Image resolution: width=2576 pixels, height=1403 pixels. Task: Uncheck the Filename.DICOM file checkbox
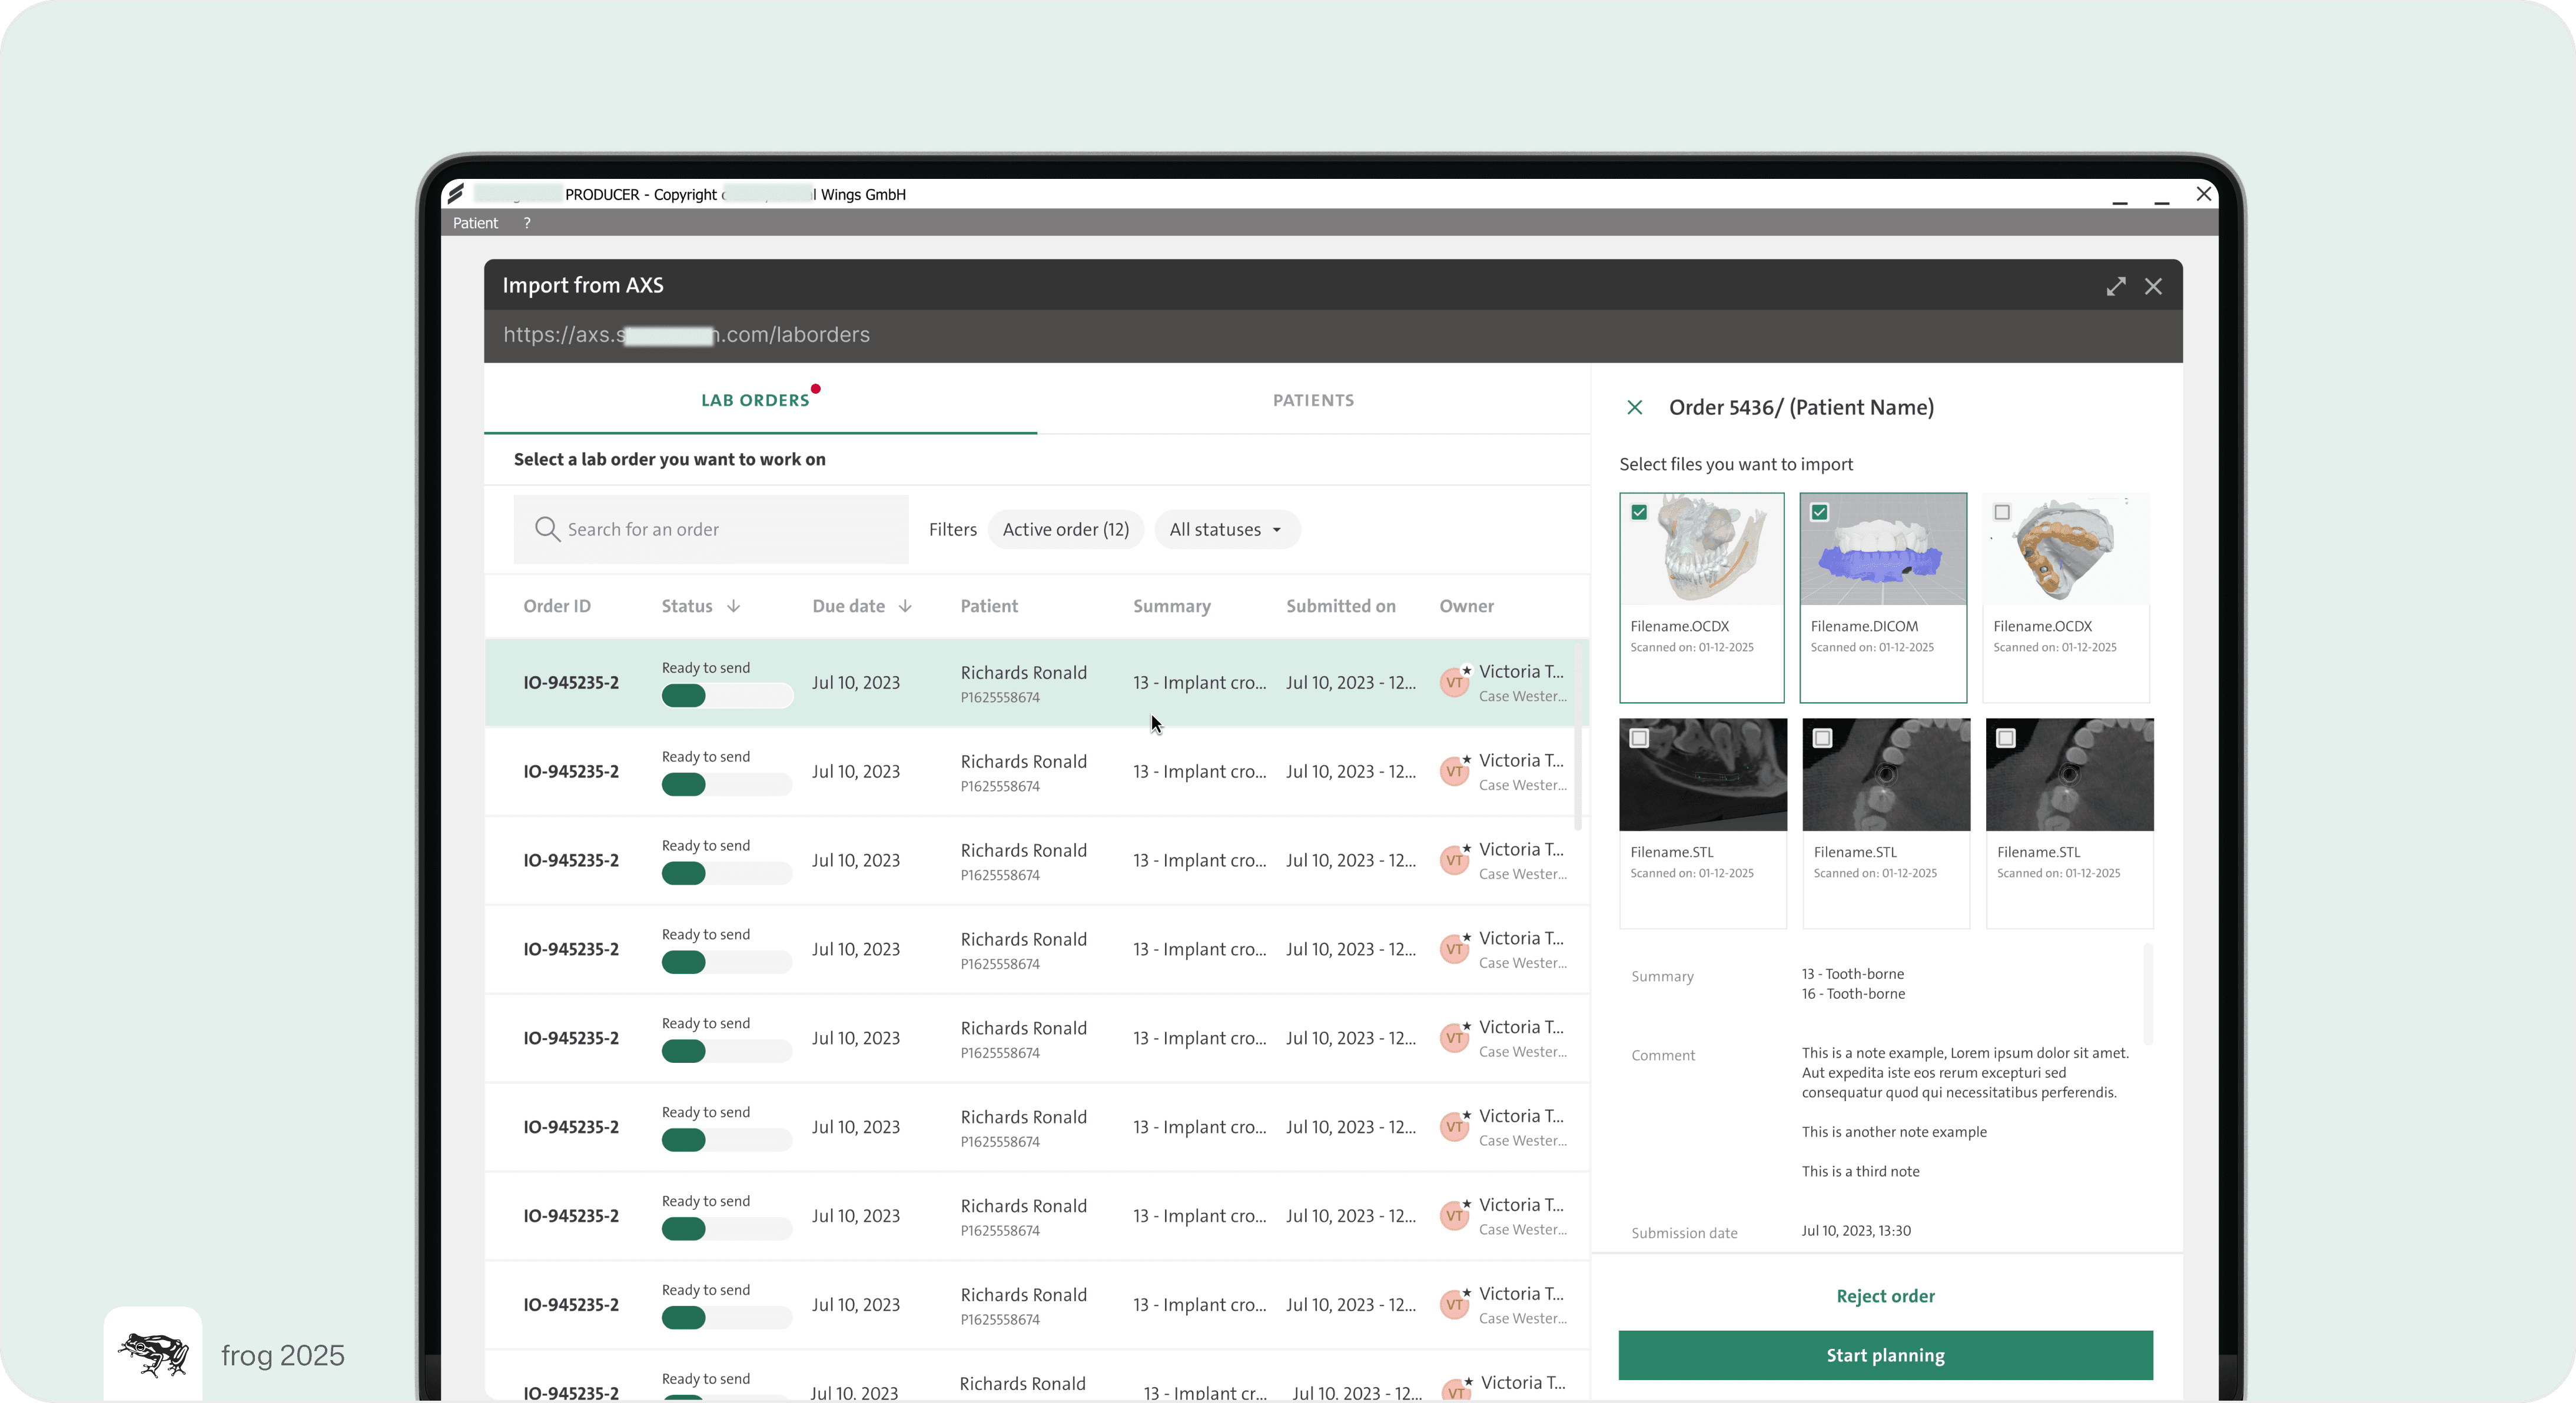1819,512
